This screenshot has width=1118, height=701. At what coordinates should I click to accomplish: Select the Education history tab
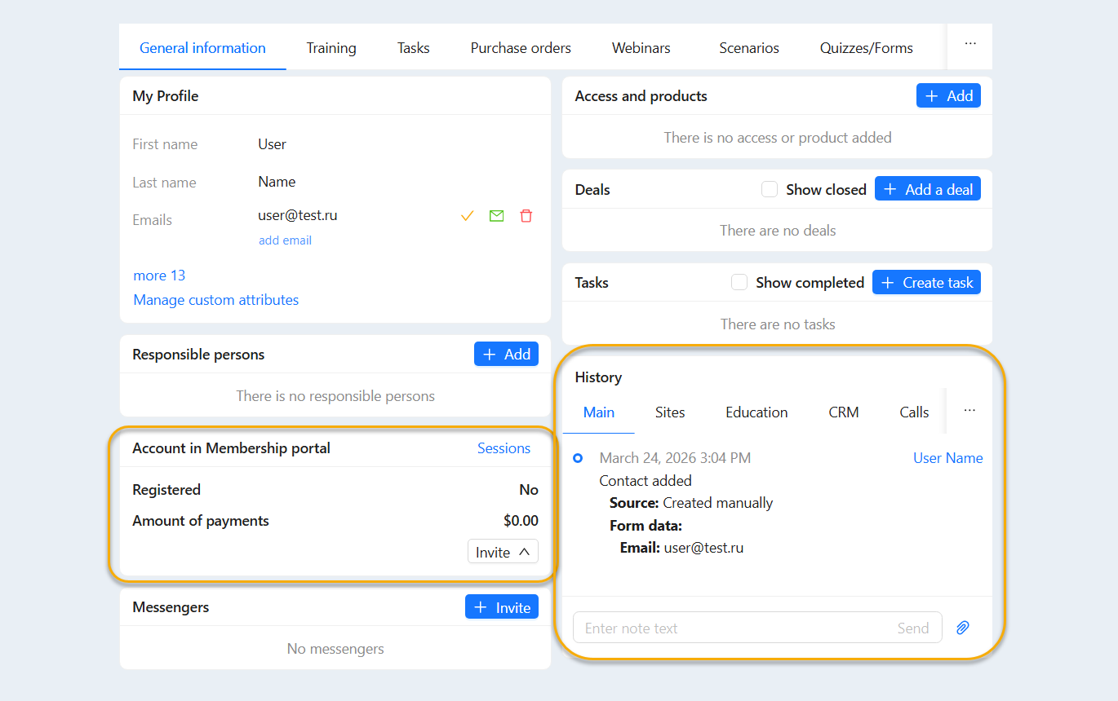(x=756, y=412)
